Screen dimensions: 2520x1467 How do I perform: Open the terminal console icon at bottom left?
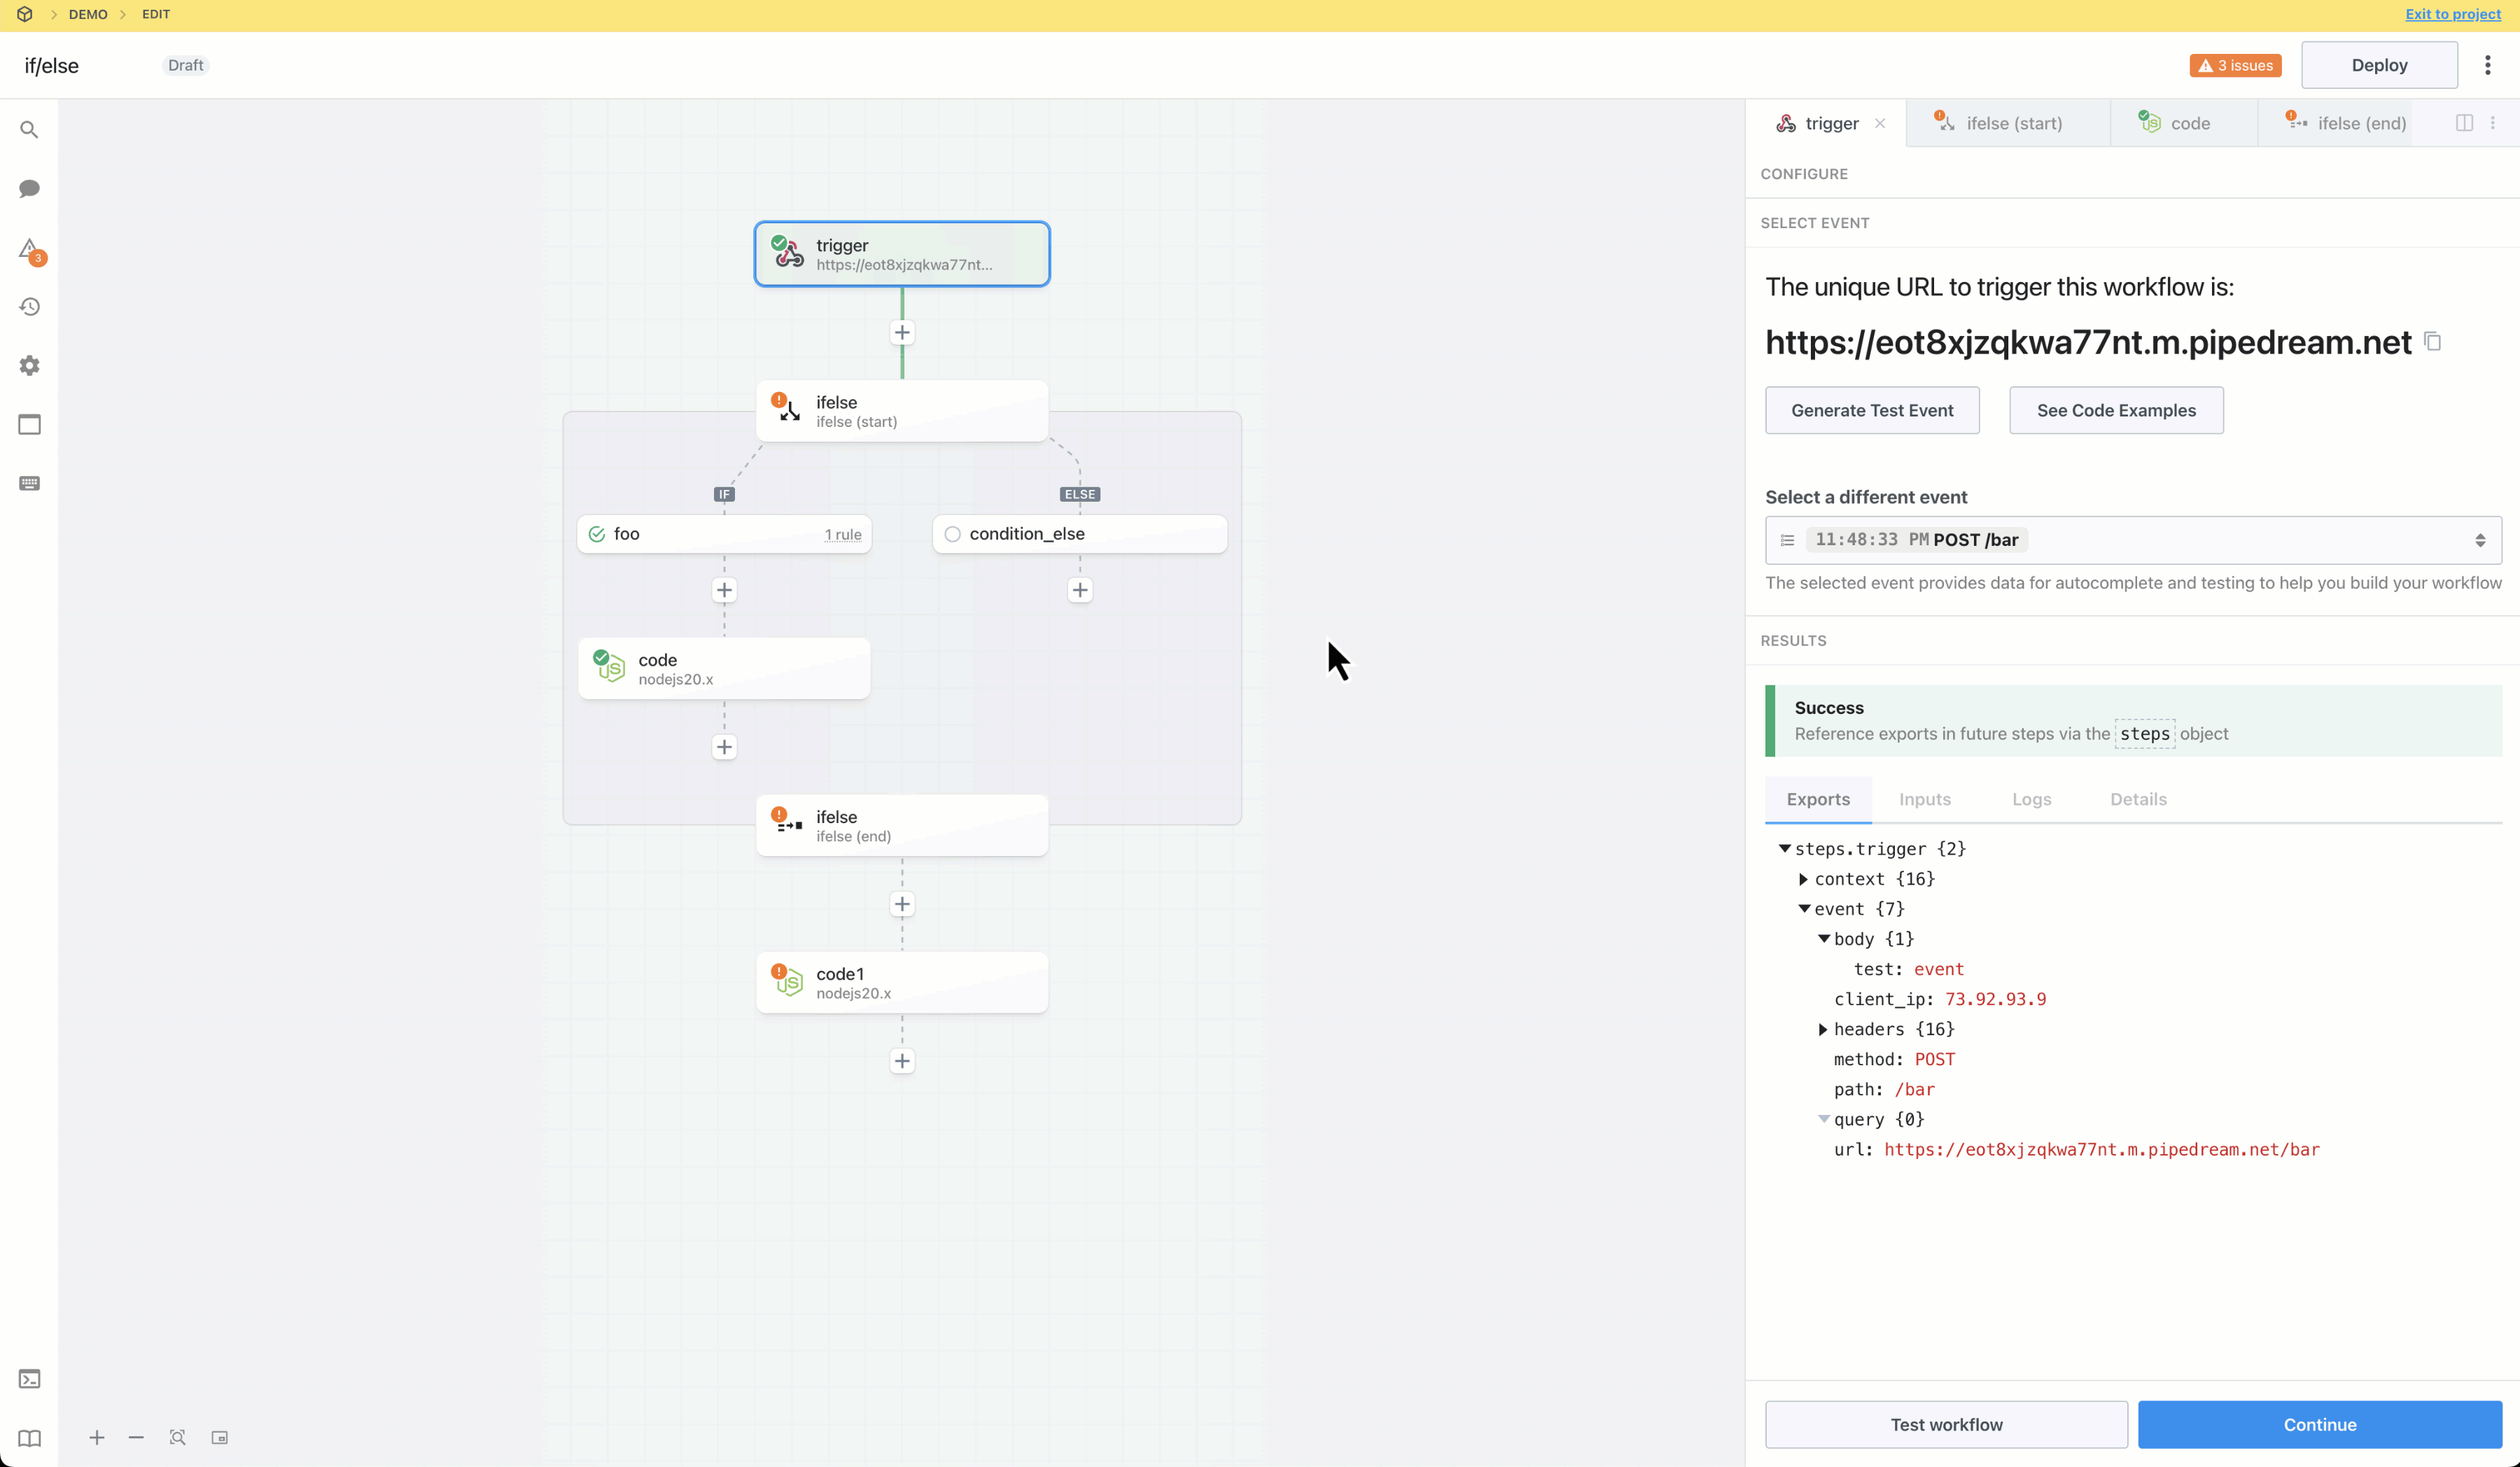29,1379
